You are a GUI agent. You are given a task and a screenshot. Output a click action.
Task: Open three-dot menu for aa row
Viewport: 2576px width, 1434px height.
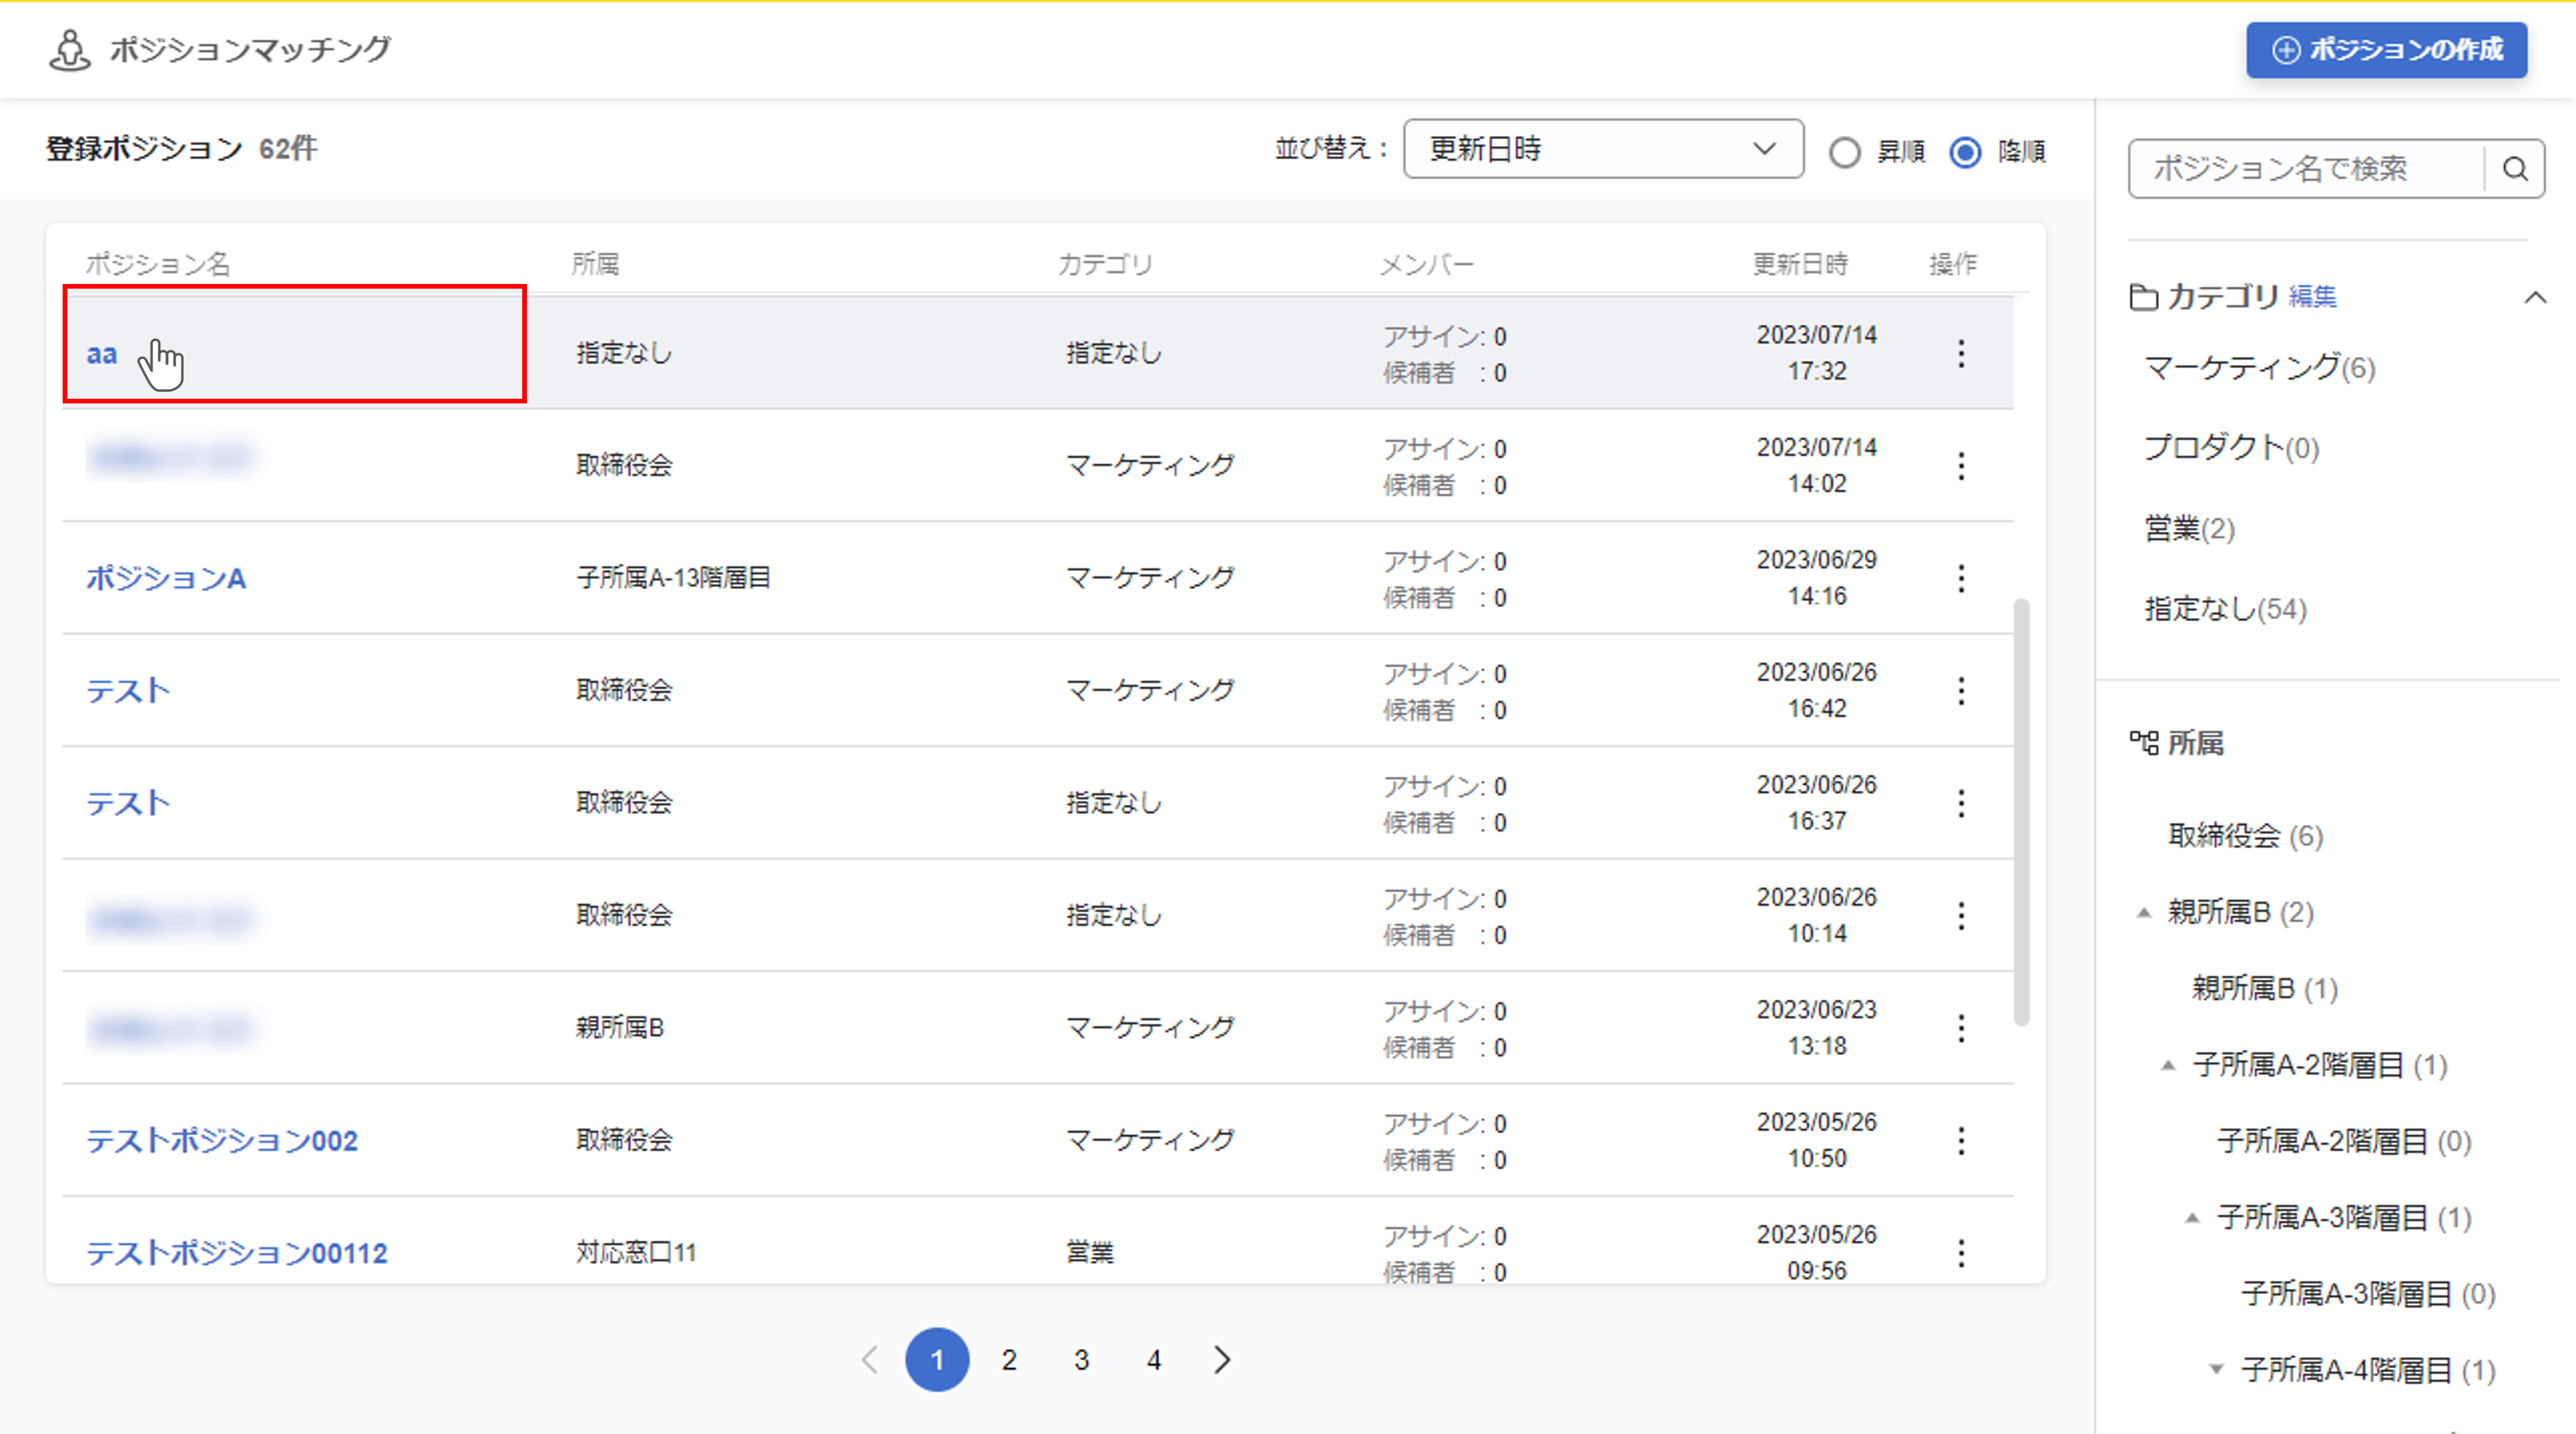(1961, 353)
